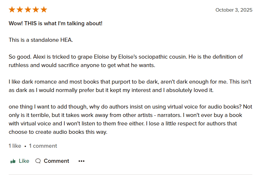Open the three-dot more options menu
This screenshot has height=175, width=270.
coord(81,161)
